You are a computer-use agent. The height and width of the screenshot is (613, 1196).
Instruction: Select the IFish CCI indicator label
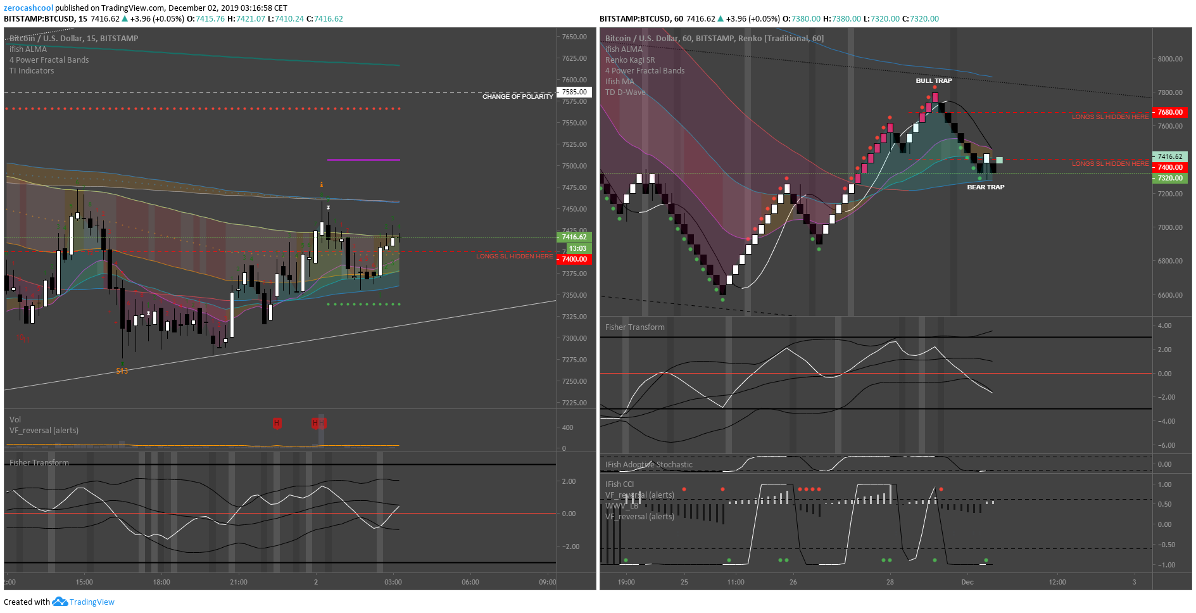(619, 484)
